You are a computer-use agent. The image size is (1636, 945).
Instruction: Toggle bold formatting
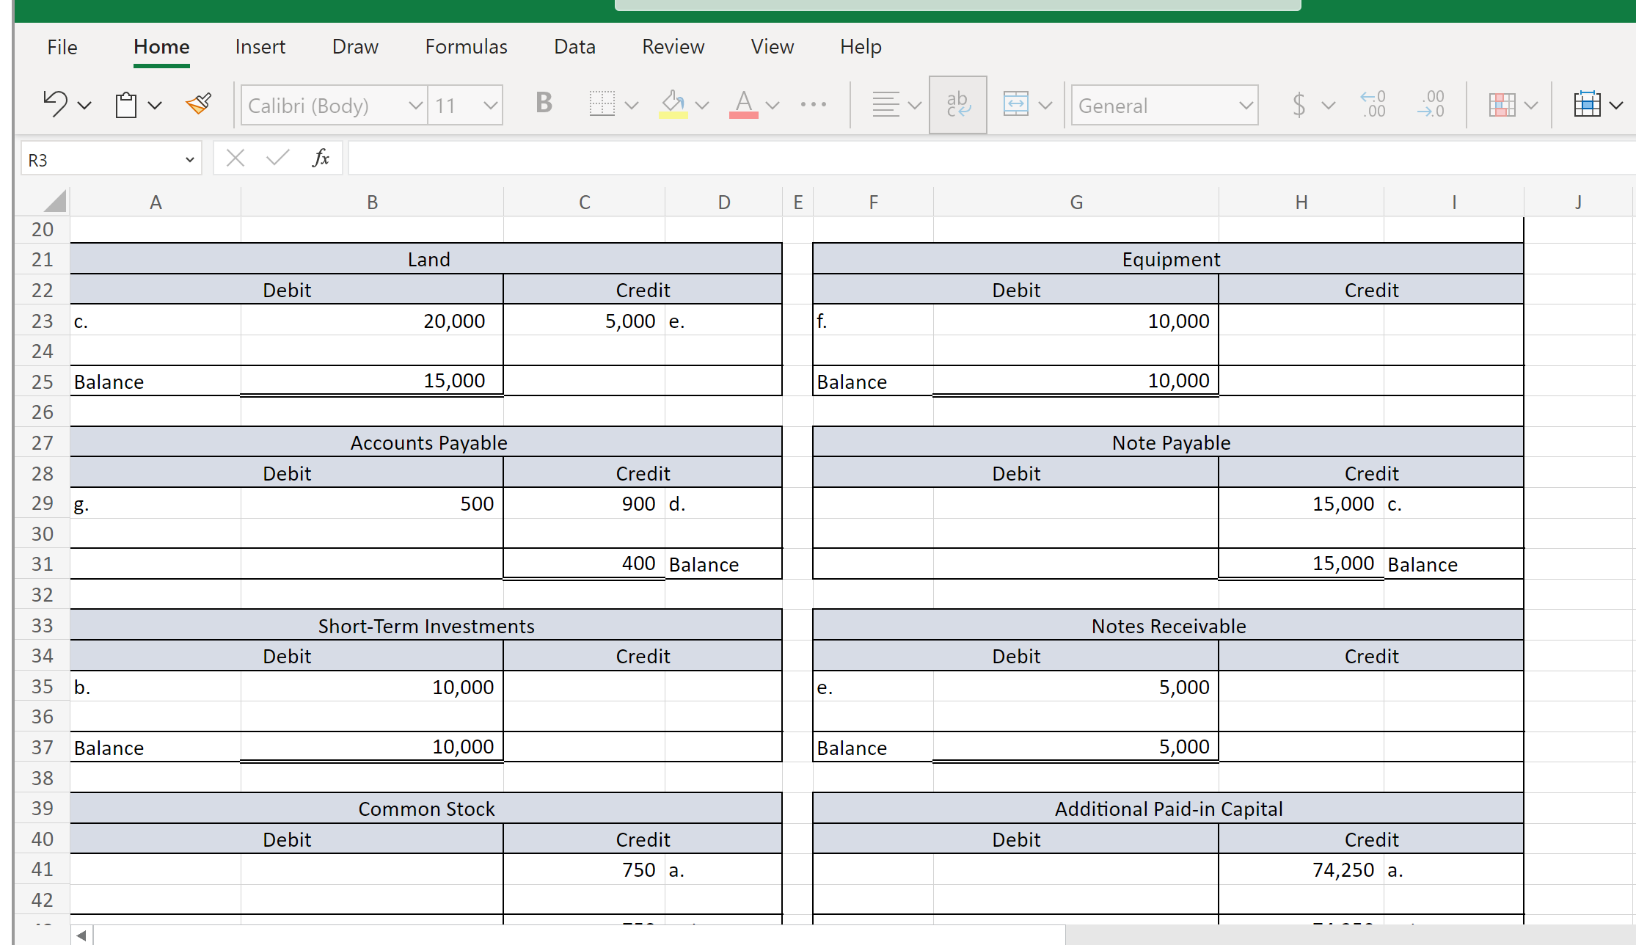click(x=543, y=104)
